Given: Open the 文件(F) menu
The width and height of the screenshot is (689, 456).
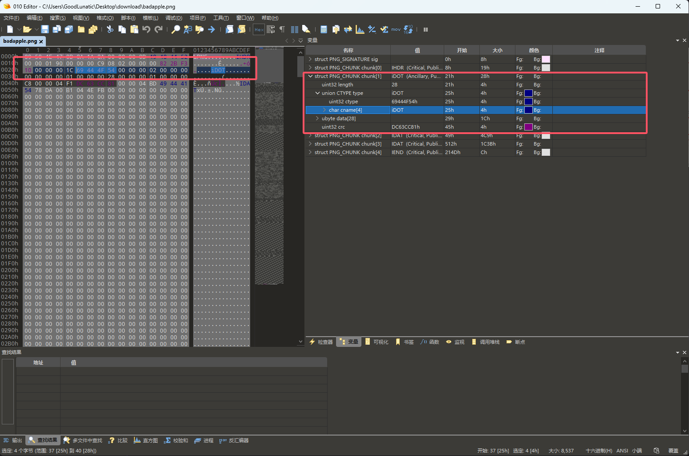Looking at the screenshot, I should point(12,18).
